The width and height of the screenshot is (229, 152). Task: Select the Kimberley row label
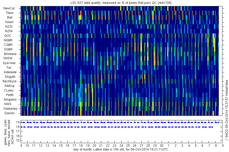pos(10,109)
